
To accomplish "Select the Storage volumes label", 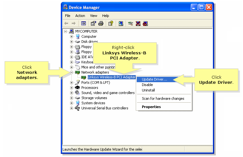I will coord(94,98).
